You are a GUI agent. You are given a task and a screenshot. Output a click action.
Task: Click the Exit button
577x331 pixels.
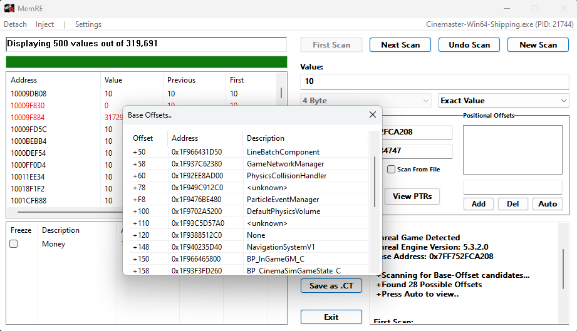(331, 317)
